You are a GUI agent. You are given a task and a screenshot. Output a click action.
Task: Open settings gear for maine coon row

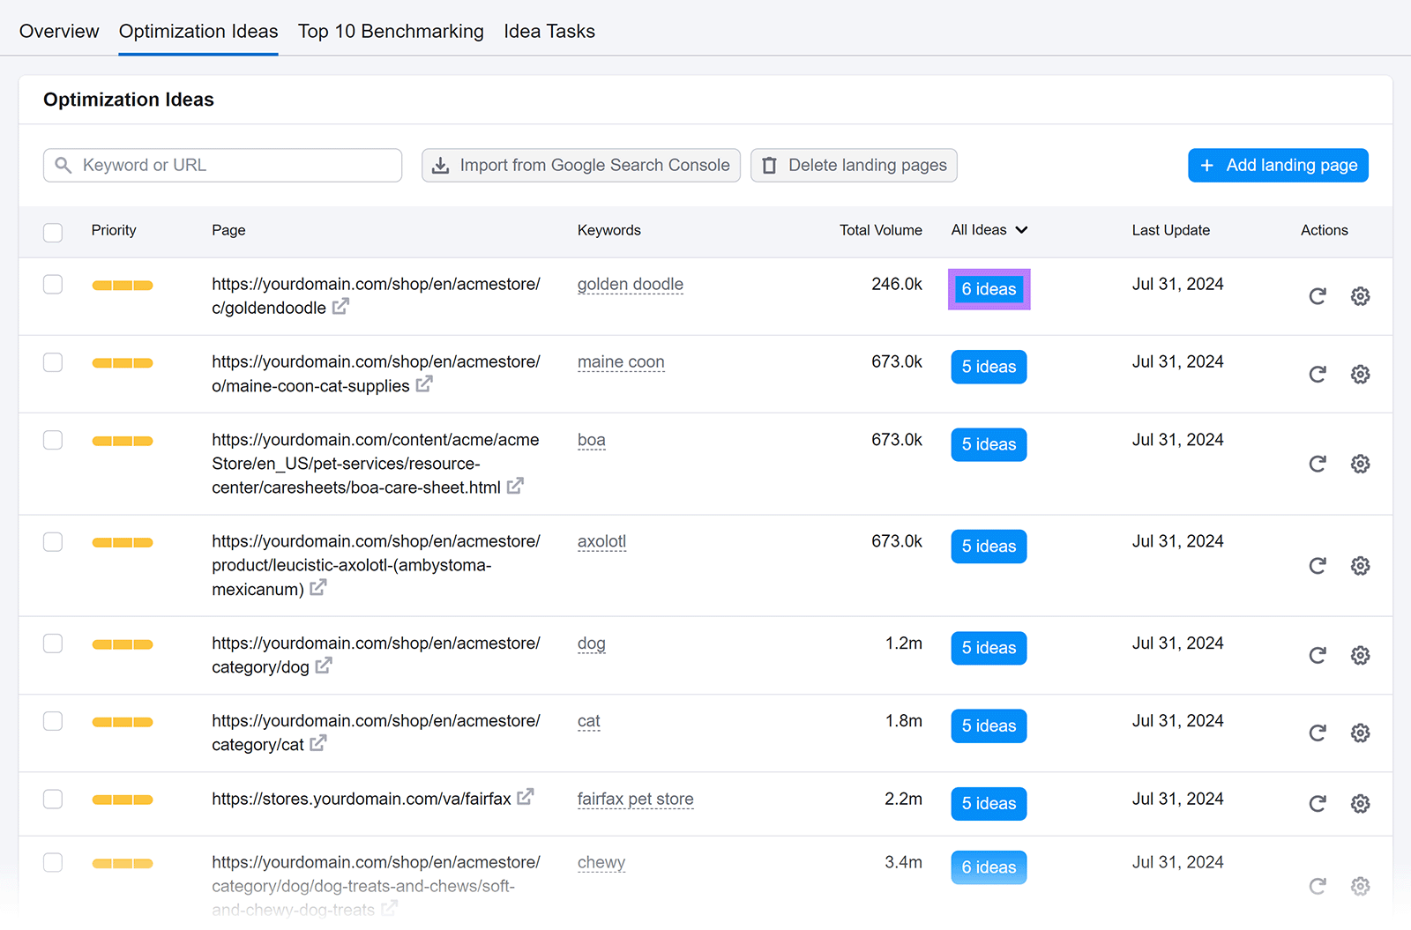[1360, 374]
